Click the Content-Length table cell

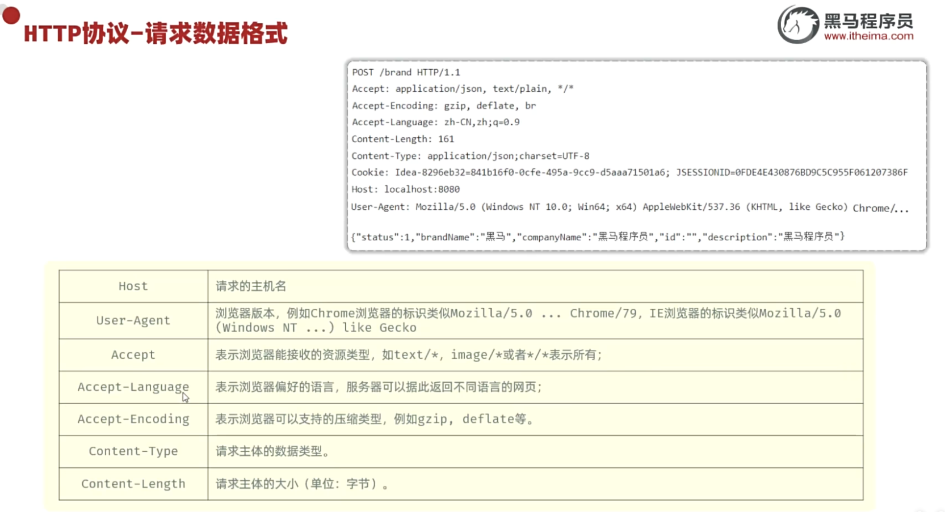point(133,484)
